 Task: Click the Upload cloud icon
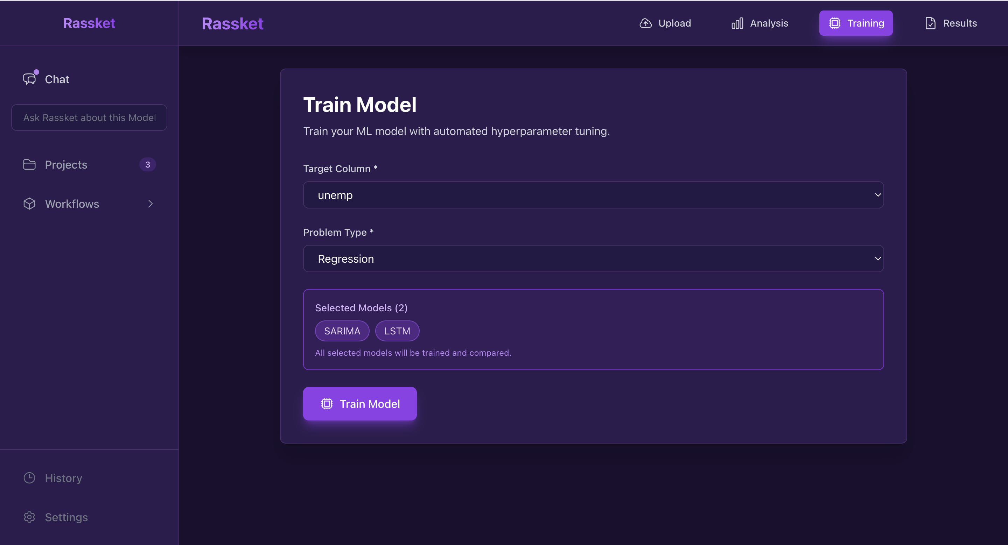pos(646,23)
